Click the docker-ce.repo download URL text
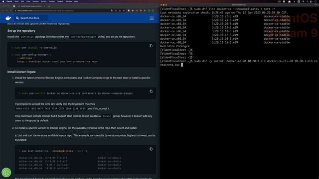The width and height of the screenshot is (319, 179). click(x=57, y=62)
